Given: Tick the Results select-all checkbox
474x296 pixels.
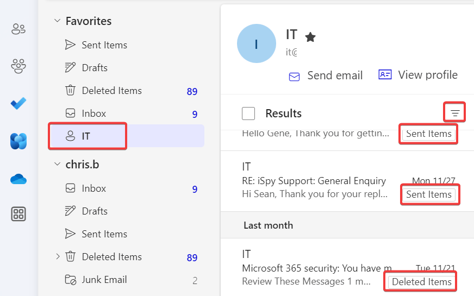Looking at the screenshot, I should point(248,114).
